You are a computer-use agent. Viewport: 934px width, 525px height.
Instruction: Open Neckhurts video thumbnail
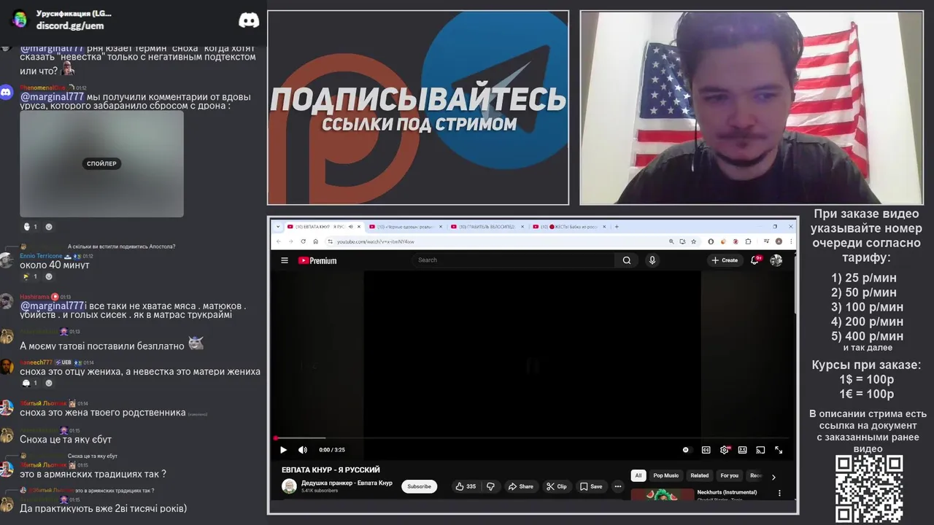click(x=663, y=494)
